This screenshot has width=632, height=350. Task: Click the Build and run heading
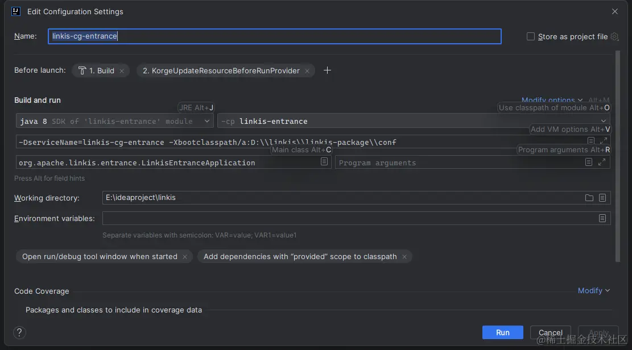[38, 100]
